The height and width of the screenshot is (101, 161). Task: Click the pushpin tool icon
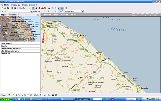[x=49, y=8]
